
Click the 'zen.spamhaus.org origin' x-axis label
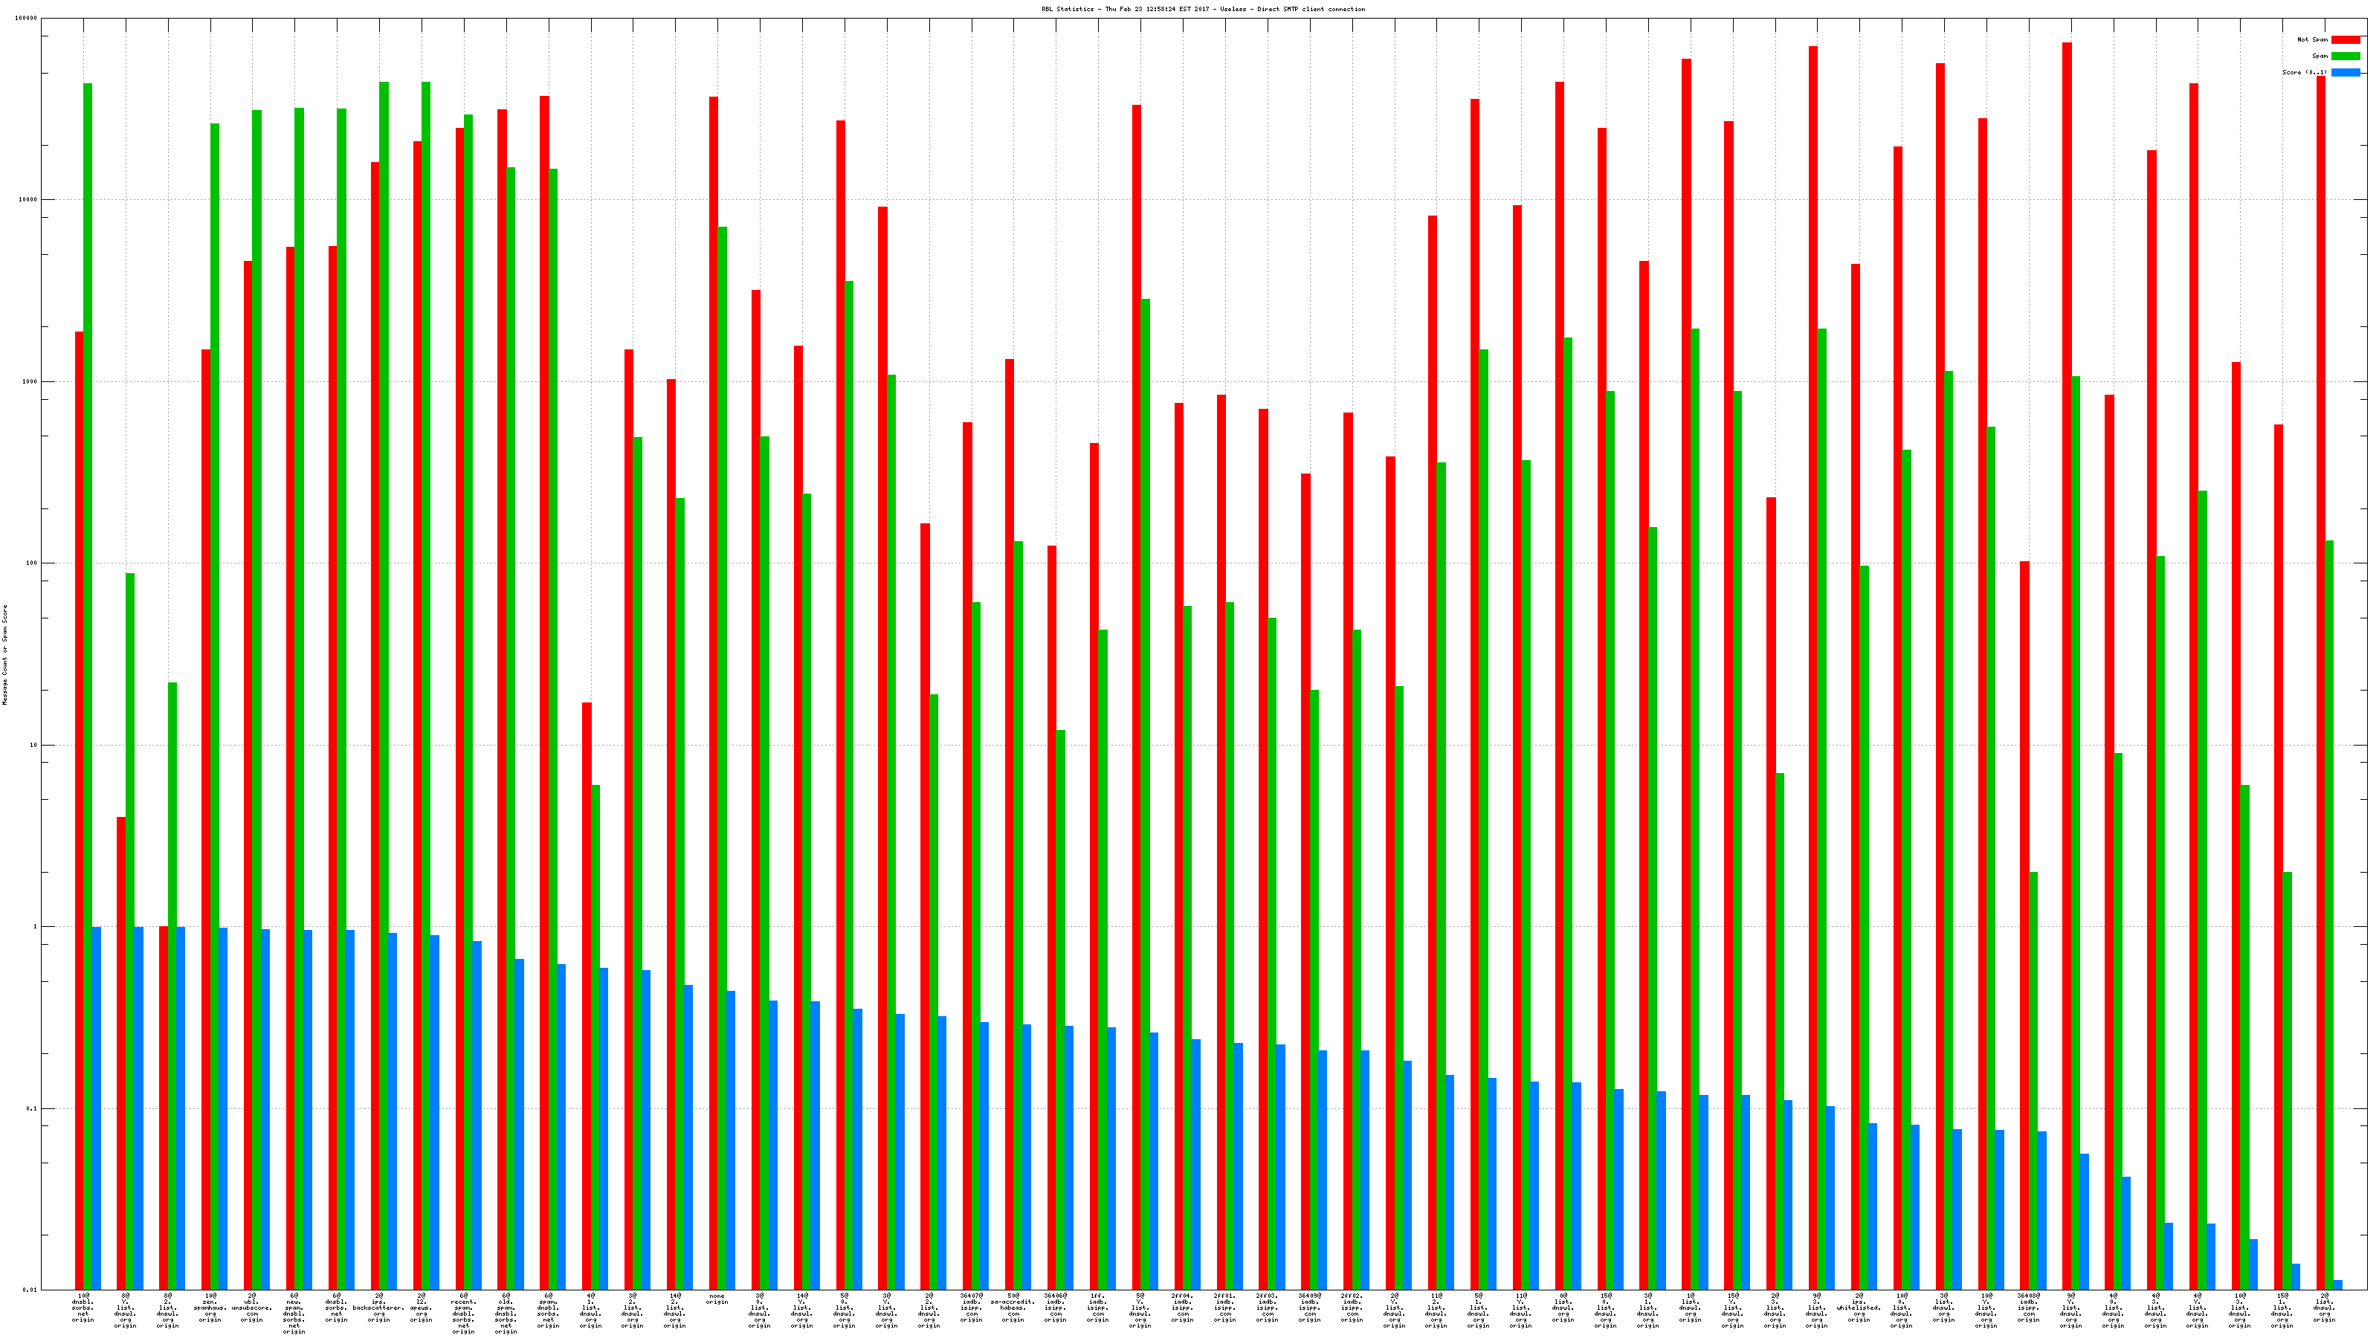click(210, 1308)
